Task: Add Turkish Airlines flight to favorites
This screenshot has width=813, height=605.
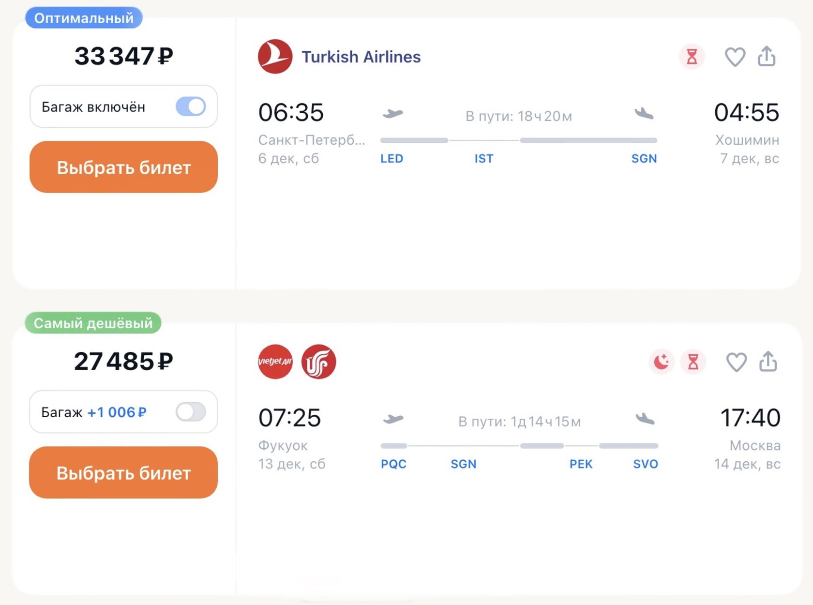Action: click(735, 57)
